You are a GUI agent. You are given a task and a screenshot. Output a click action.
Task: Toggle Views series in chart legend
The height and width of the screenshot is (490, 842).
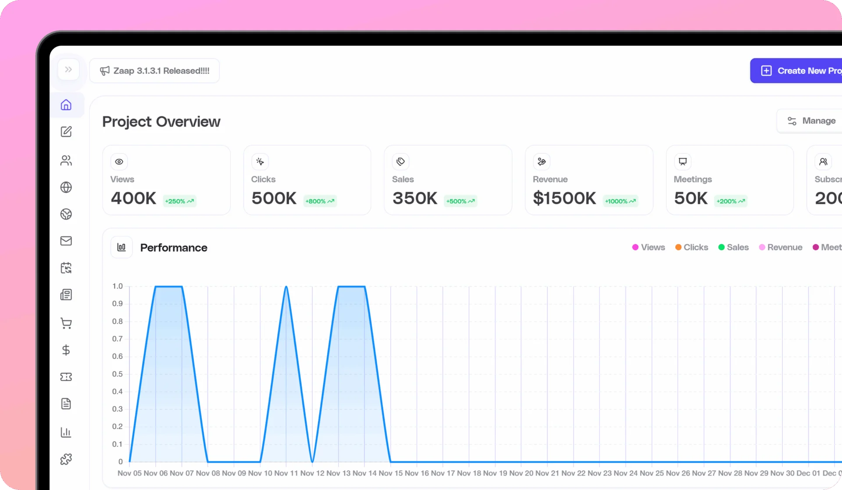pos(648,247)
